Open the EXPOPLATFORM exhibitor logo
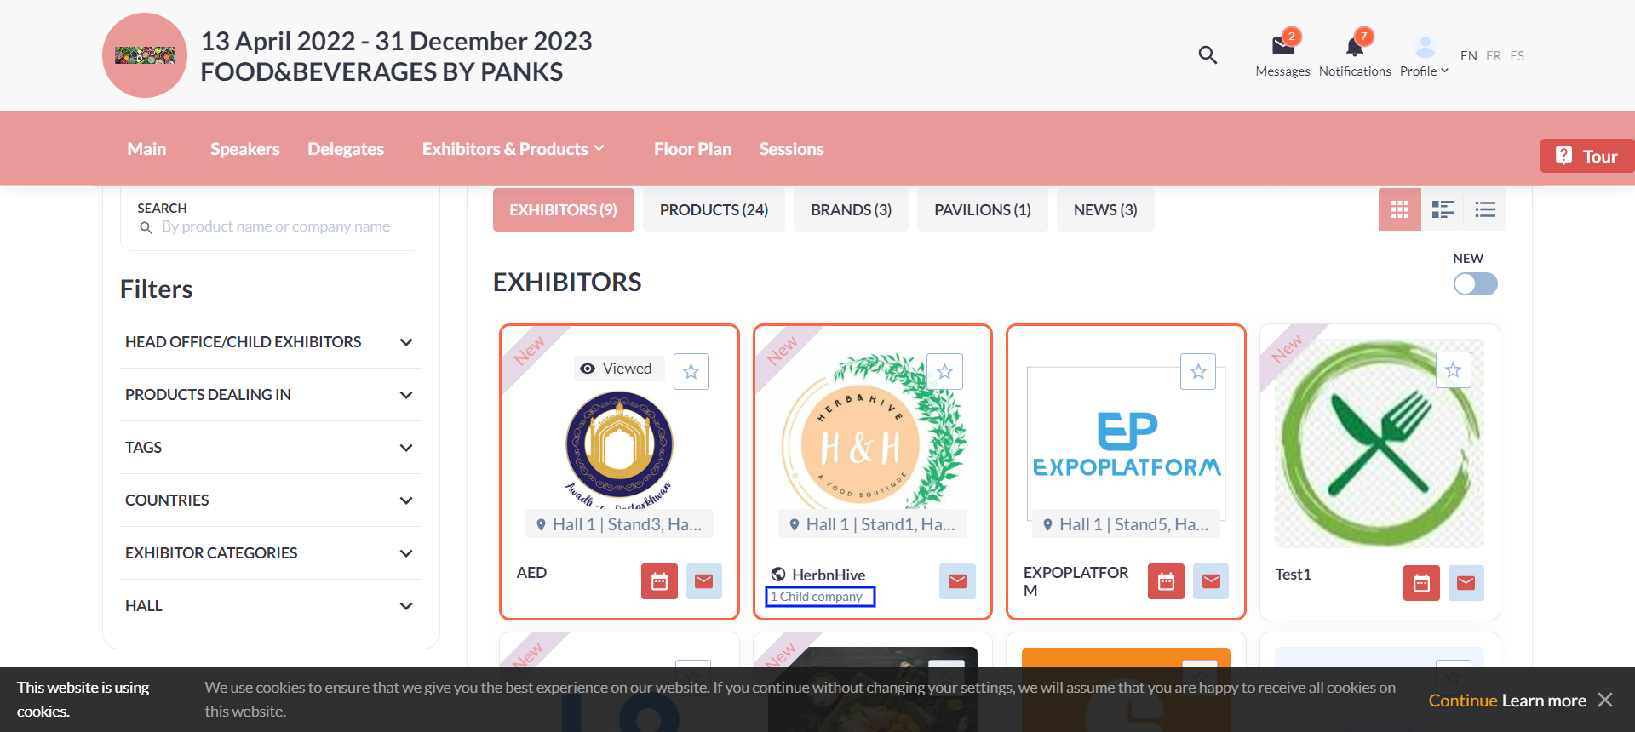The image size is (1635, 732). (1126, 443)
